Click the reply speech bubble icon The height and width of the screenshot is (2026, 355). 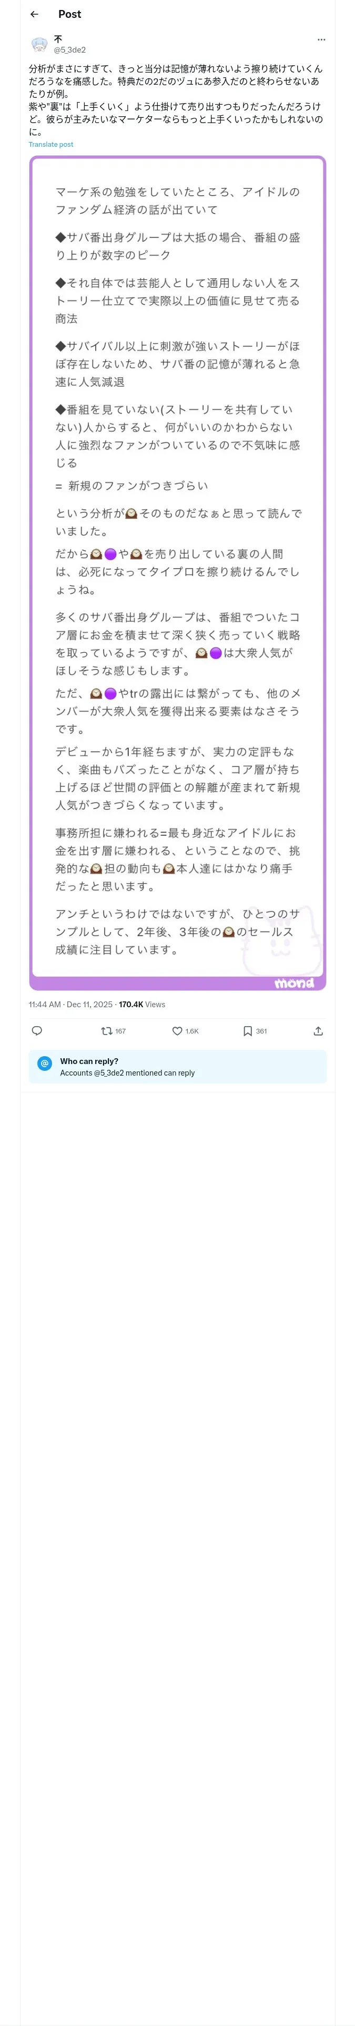[x=36, y=1030]
